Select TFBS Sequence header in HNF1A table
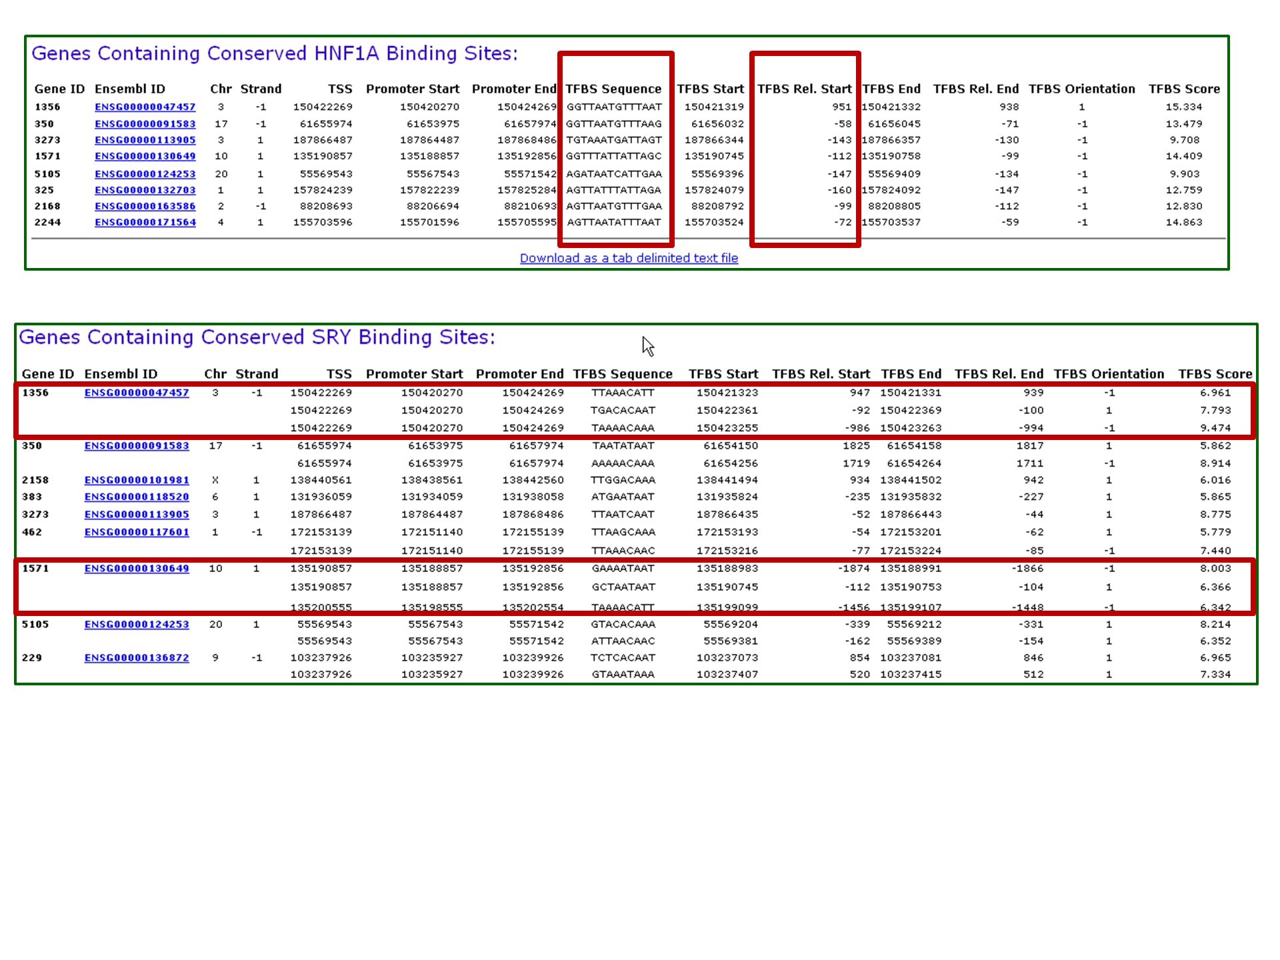The width and height of the screenshot is (1280, 960). point(613,89)
